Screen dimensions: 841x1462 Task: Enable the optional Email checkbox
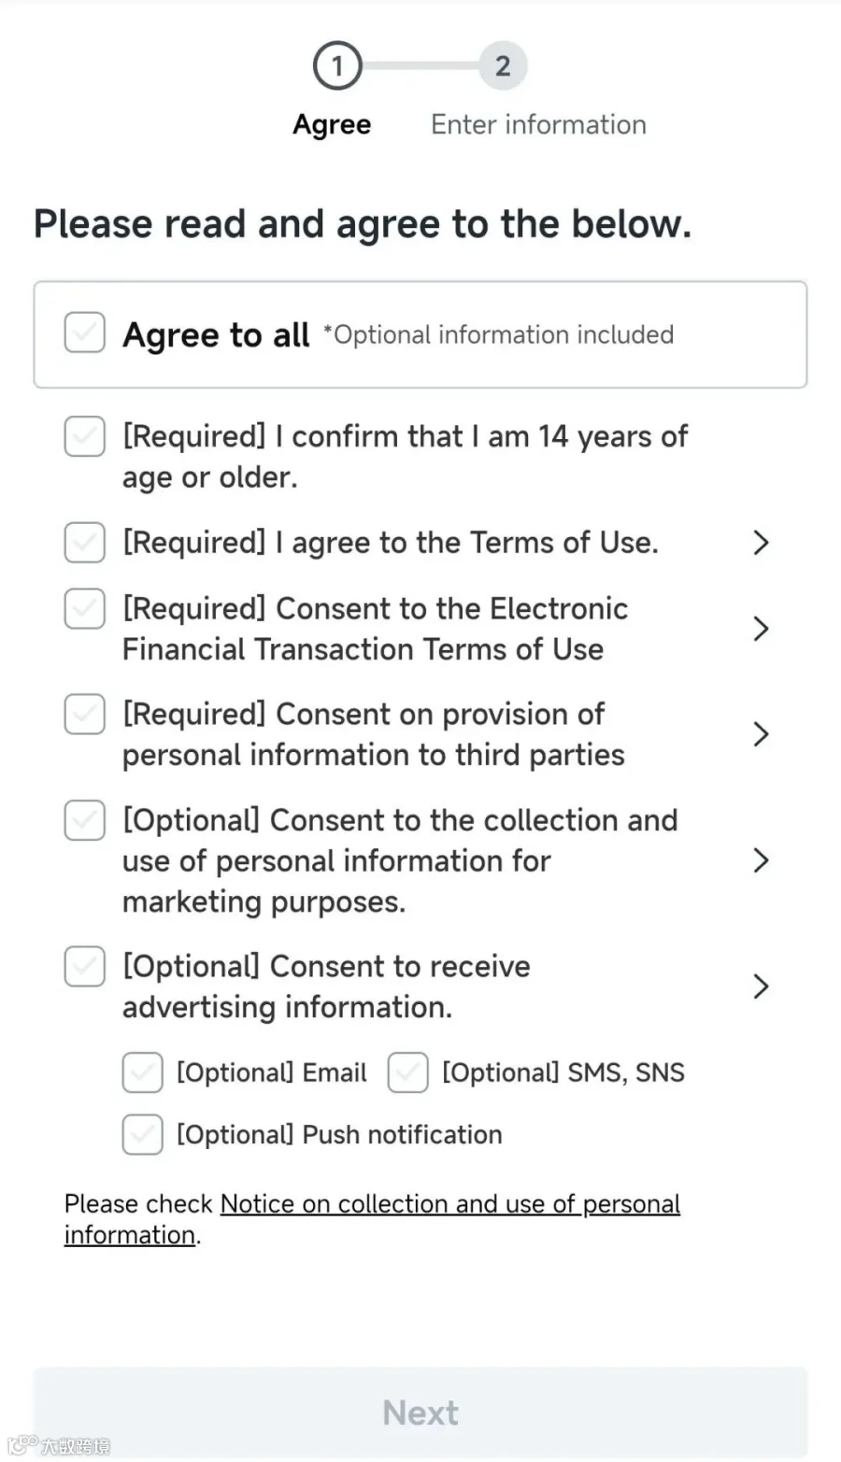click(143, 1072)
